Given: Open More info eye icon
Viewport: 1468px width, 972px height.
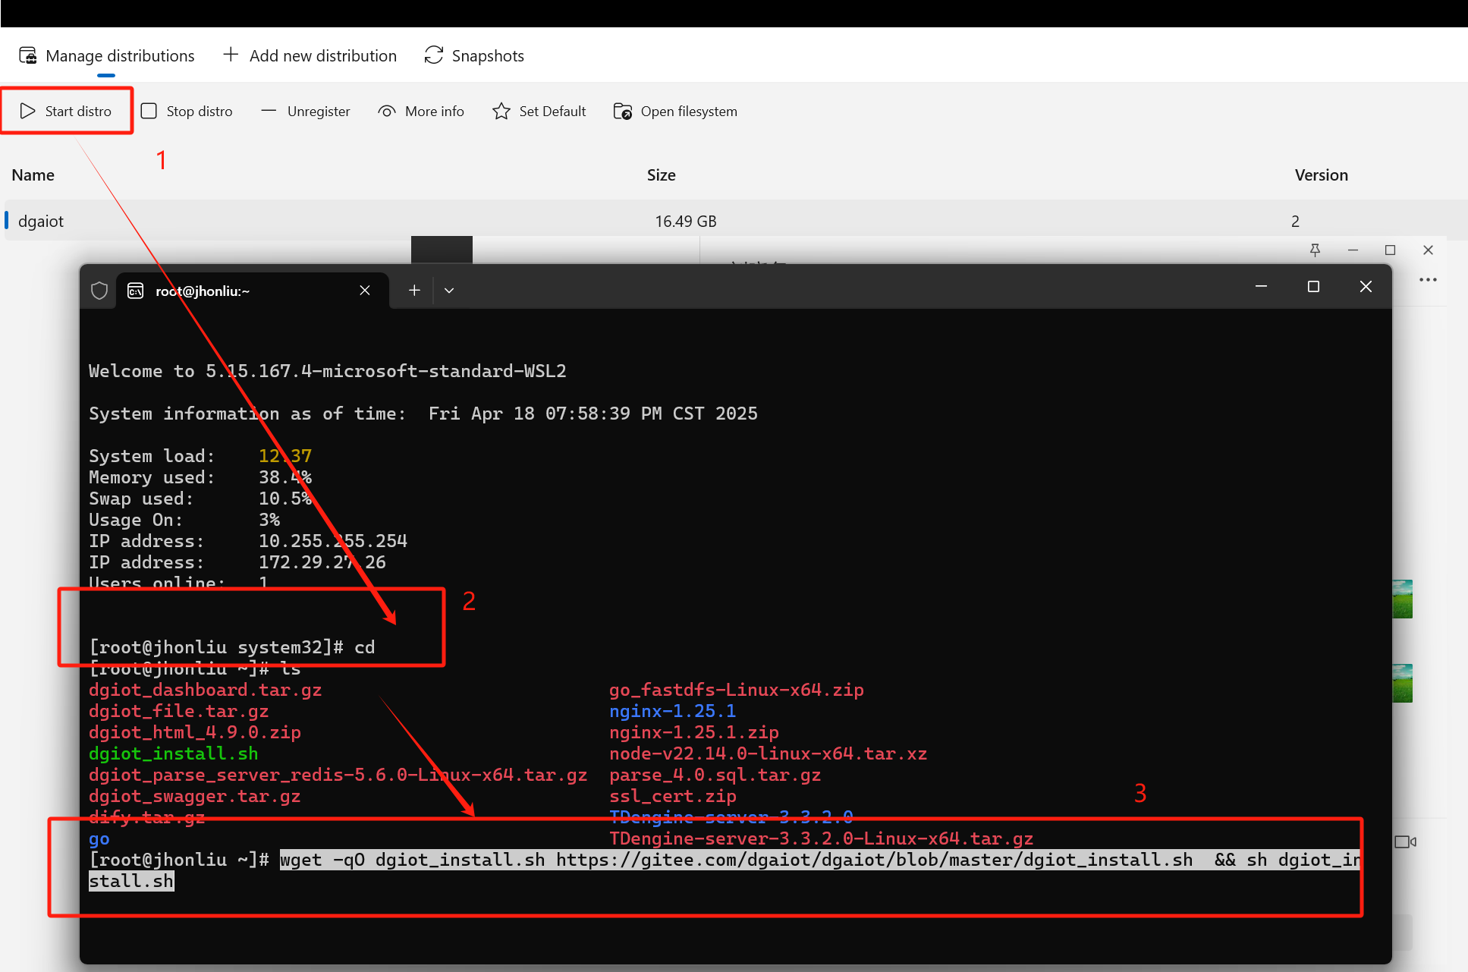Looking at the screenshot, I should tap(387, 111).
